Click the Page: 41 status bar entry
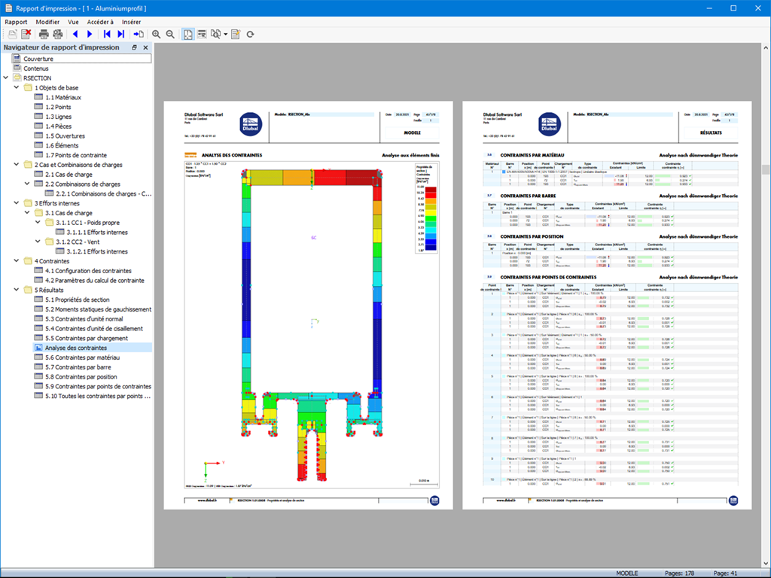This screenshot has height=578, width=771. click(725, 573)
